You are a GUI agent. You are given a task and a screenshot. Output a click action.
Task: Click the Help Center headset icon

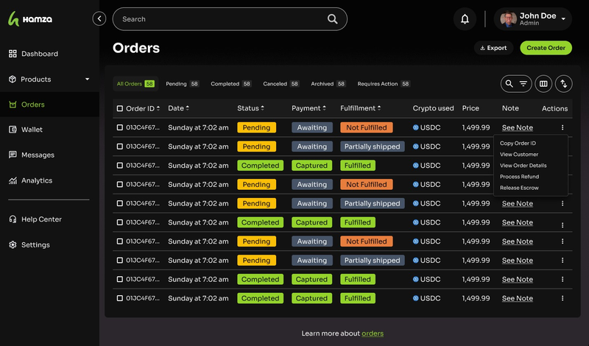tap(13, 219)
